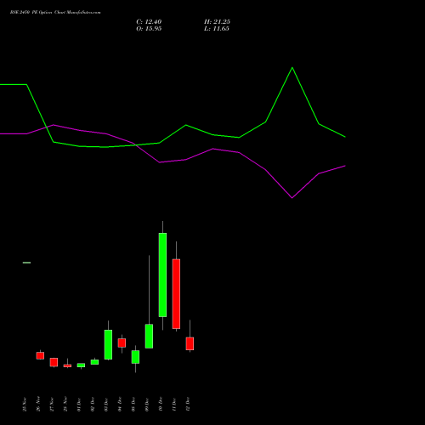
Task: Select the 10 Dec date label
Action: [x=161, y=405]
